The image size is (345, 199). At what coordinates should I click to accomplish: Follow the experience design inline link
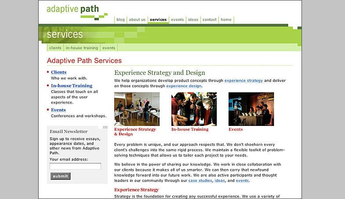click(x=184, y=86)
